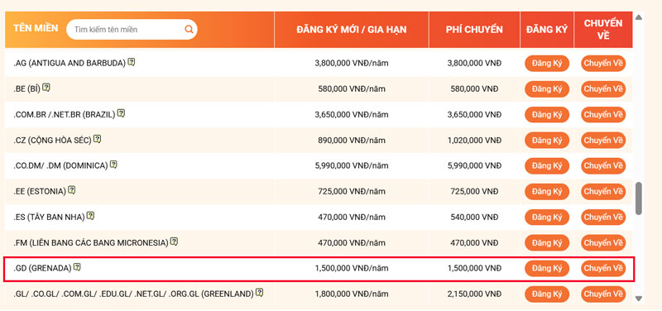Register the .AG domain with Đăng Ký
Image resolution: width=662 pixels, height=311 pixels.
(547, 64)
